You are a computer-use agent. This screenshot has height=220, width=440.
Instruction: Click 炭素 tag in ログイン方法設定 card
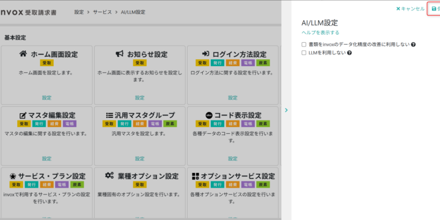pos(263,63)
